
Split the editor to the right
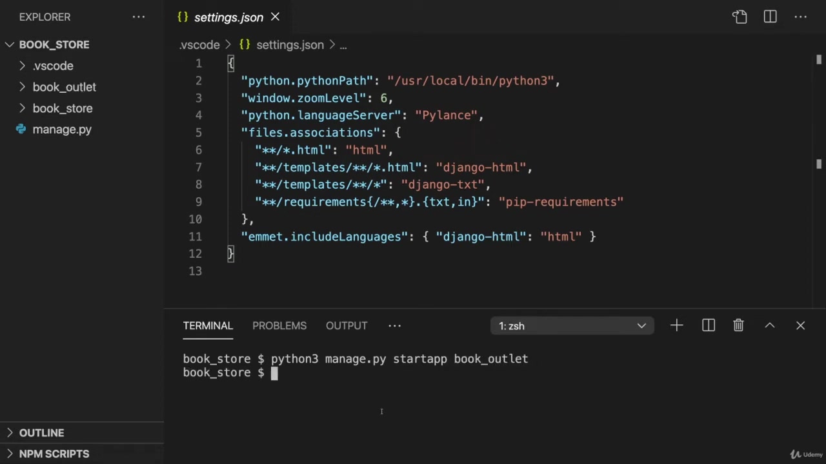coord(770,17)
